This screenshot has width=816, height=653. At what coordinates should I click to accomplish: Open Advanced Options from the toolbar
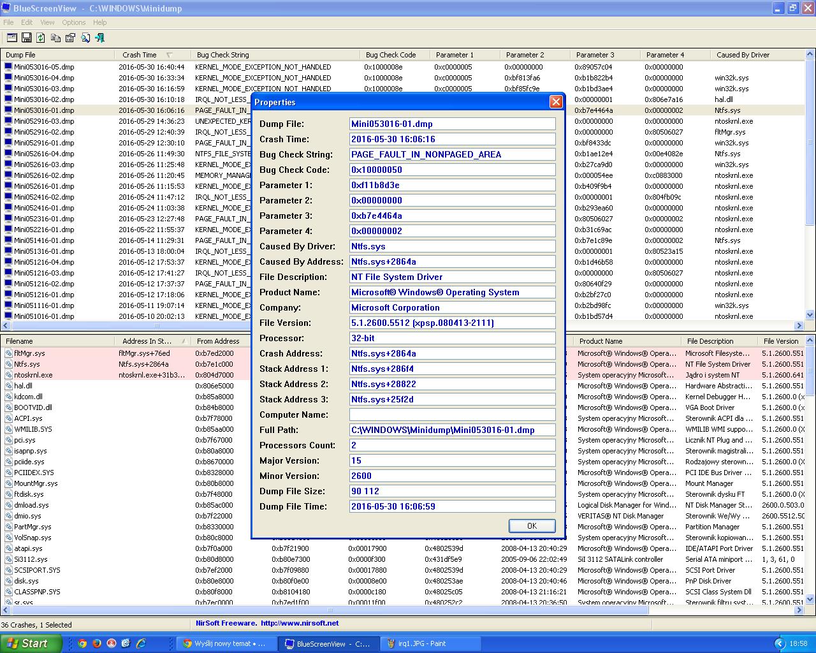tap(12, 38)
